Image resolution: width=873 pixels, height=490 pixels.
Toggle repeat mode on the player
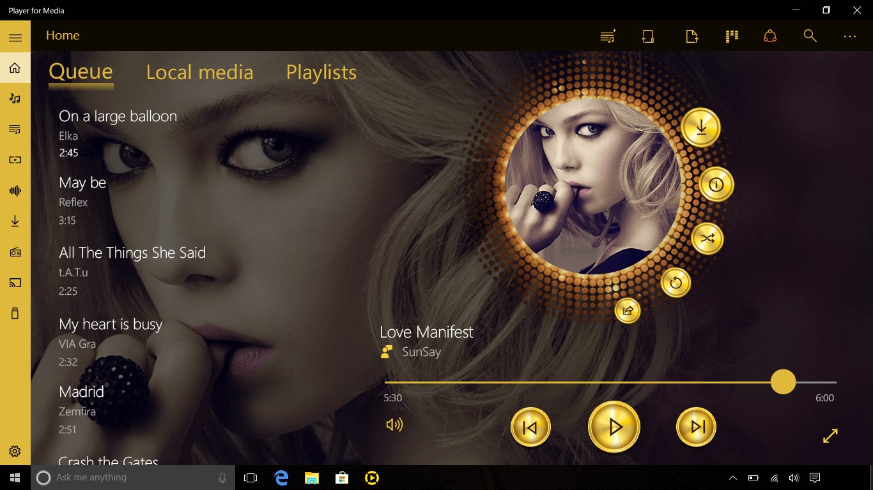click(x=676, y=283)
